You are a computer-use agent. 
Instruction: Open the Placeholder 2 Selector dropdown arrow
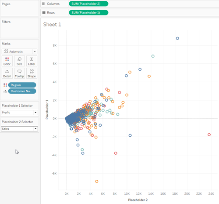tap(35, 129)
